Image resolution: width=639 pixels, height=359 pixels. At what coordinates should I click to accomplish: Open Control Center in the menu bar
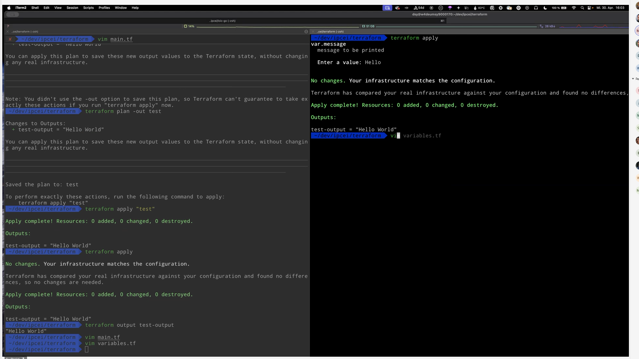coord(590,8)
